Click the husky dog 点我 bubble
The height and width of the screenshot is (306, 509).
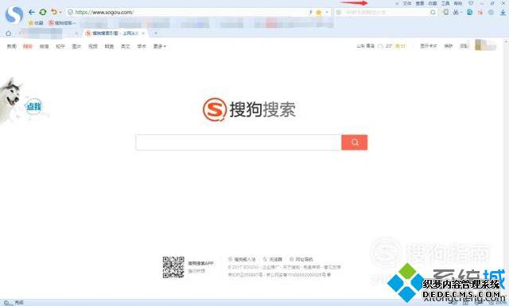click(x=33, y=107)
